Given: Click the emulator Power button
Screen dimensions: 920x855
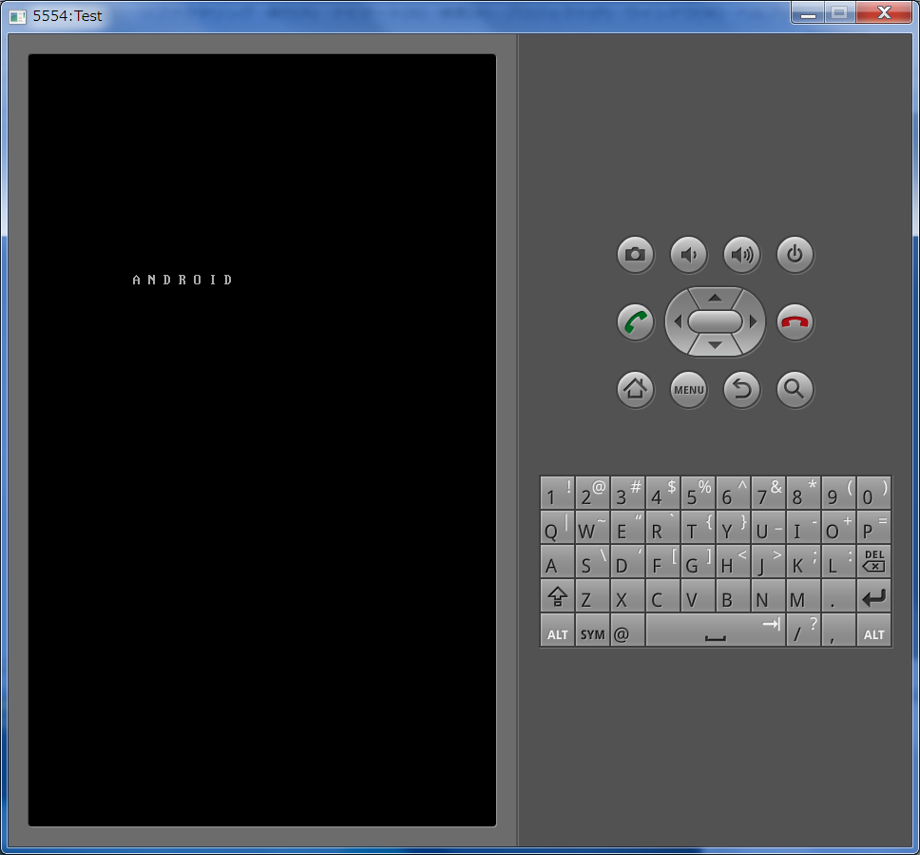Looking at the screenshot, I should (795, 254).
